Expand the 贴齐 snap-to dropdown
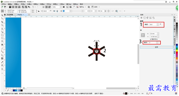Screen dimensions: 179x96 coord(85,7)
